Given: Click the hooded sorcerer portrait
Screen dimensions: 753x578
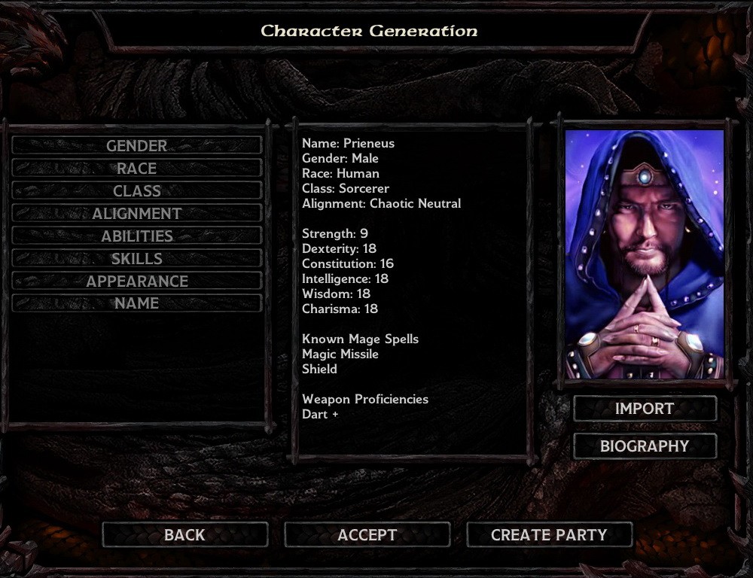Looking at the screenshot, I should 645,254.
